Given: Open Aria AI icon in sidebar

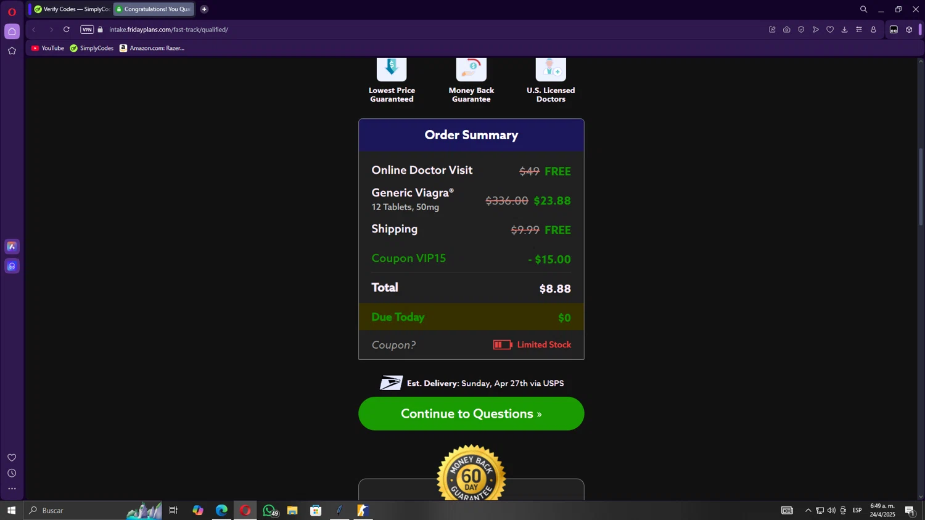Looking at the screenshot, I should [12, 246].
